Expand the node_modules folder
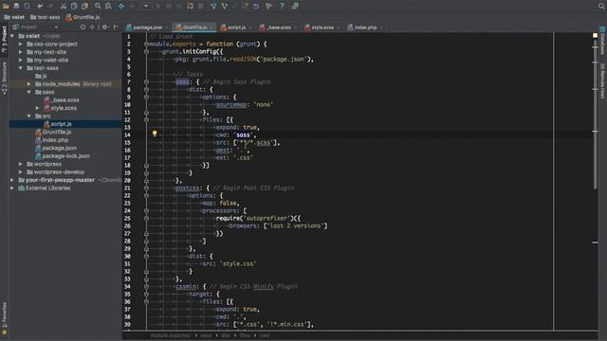 (29, 84)
